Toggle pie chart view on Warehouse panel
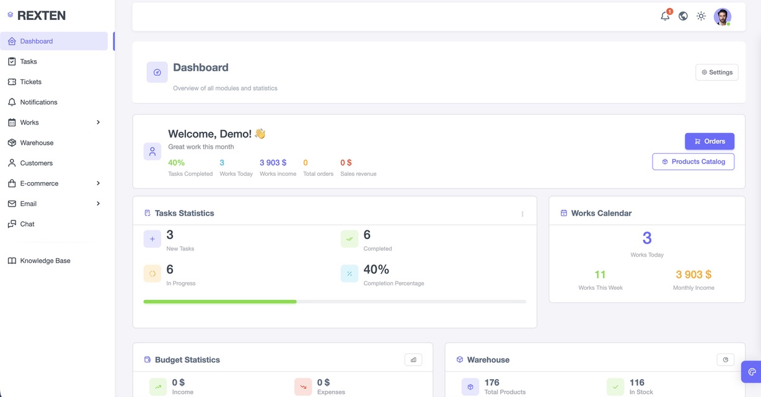 tap(725, 359)
